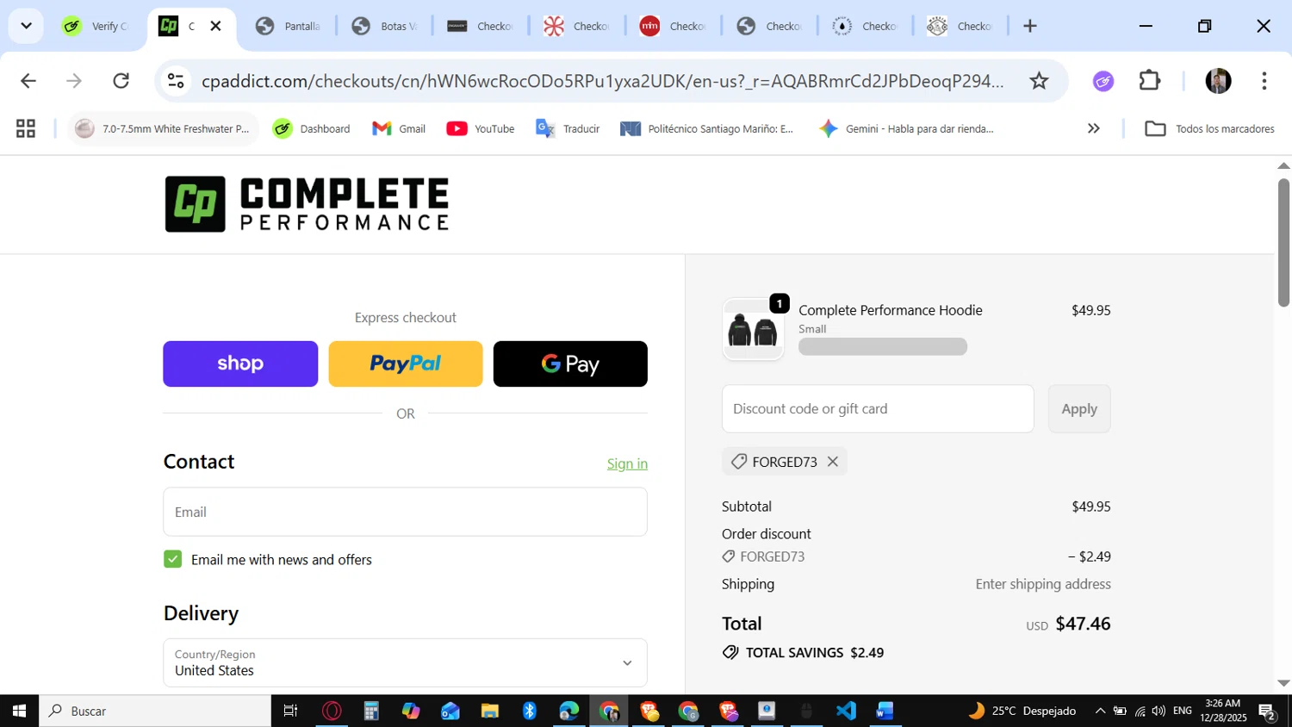Open the Gemini bookmark
The height and width of the screenshot is (727, 1292).
point(906,129)
